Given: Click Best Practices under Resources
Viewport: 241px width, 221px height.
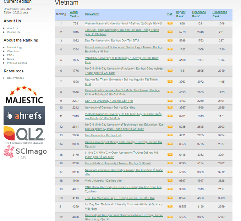Looking at the screenshot, I should 15,78.
